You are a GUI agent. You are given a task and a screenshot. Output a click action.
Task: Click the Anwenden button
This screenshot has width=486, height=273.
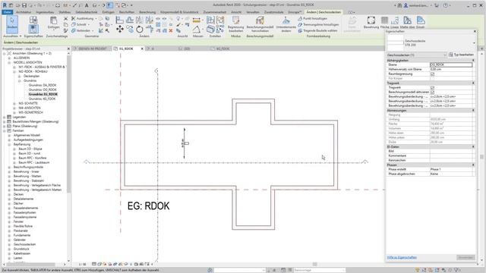(x=465, y=258)
